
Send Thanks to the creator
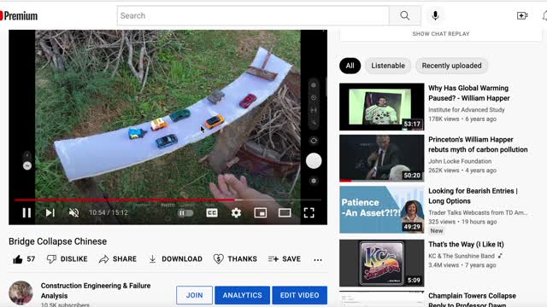(235, 259)
